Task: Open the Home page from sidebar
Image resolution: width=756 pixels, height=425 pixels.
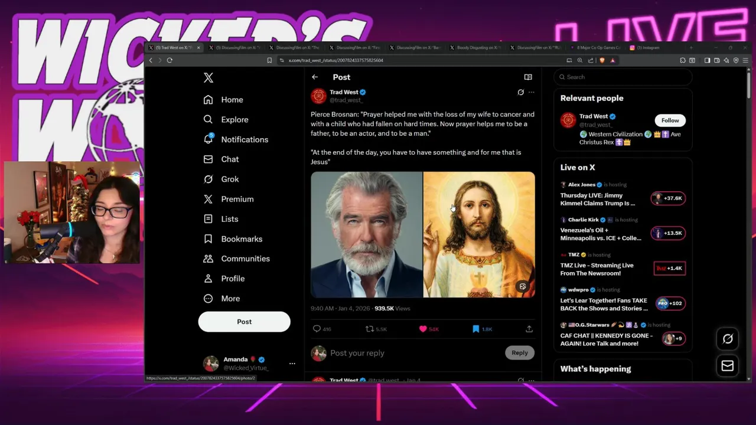Action: click(x=224, y=100)
